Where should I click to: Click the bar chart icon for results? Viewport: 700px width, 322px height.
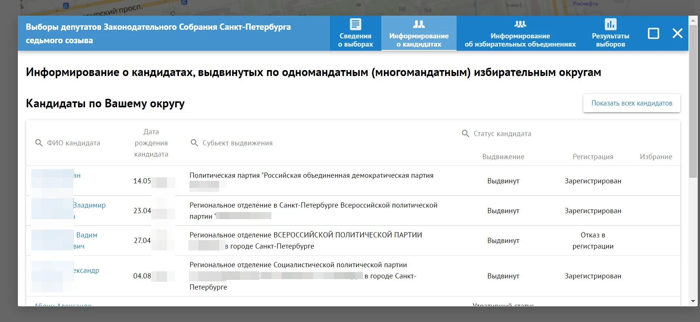(x=610, y=24)
